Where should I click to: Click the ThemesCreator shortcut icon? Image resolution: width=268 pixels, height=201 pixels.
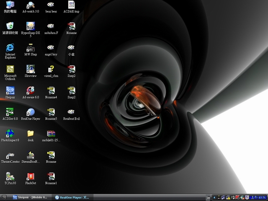point(10,155)
